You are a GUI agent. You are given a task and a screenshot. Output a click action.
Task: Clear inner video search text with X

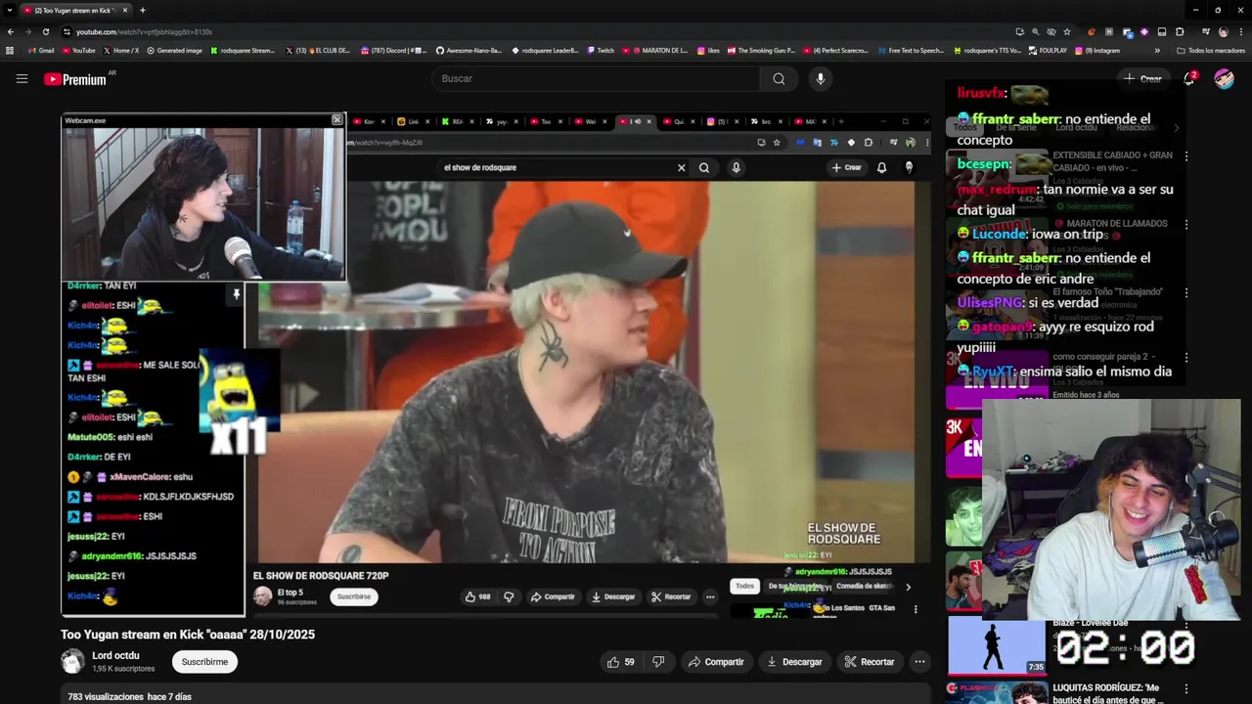(x=682, y=167)
